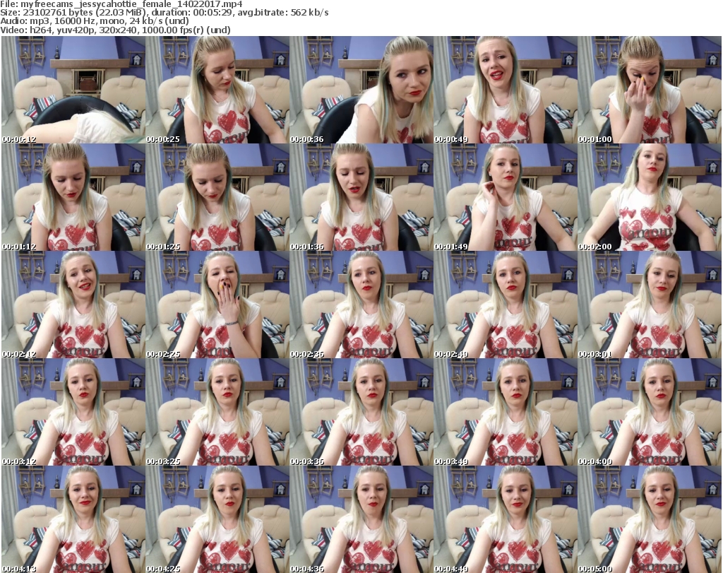Select the 00:04:25 video frame
This screenshot has height=573, width=723.
click(x=217, y=519)
